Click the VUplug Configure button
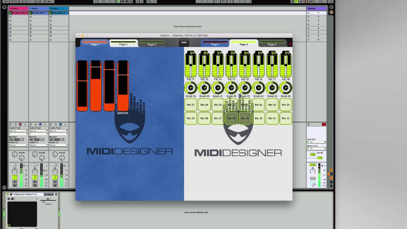The width and height of the screenshot is (407, 229). tap(49, 194)
